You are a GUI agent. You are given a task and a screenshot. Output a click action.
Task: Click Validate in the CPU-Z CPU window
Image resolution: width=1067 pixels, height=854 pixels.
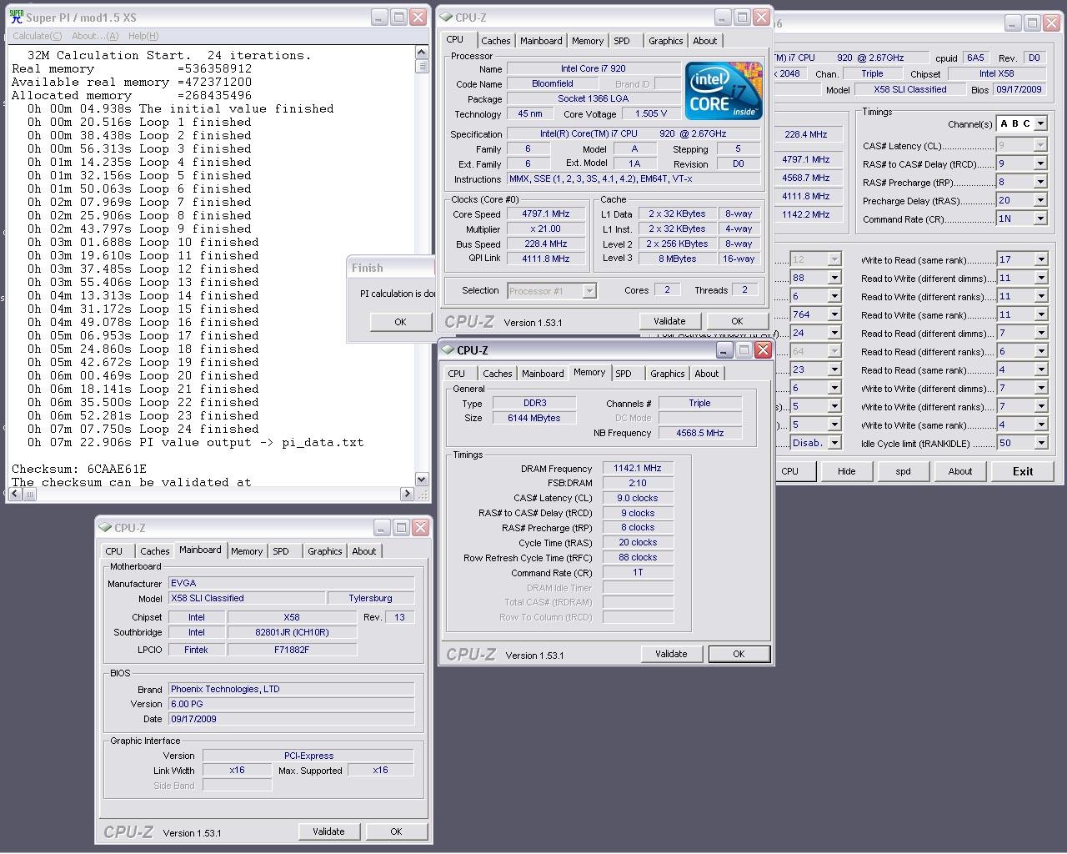coord(669,321)
